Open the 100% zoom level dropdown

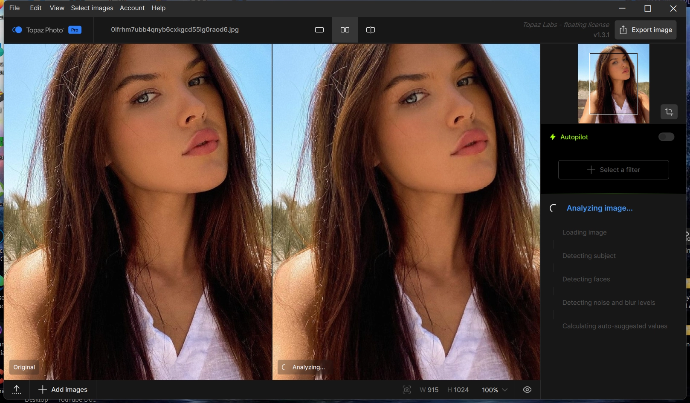pyautogui.click(x=495, y=390)
